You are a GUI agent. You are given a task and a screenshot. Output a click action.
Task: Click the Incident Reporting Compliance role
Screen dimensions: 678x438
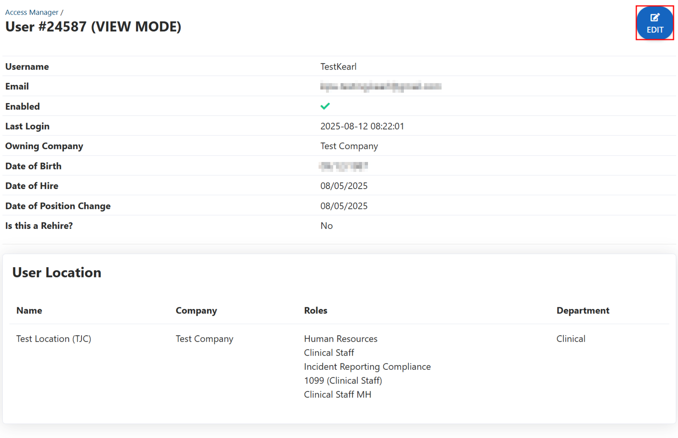(367, 367)
